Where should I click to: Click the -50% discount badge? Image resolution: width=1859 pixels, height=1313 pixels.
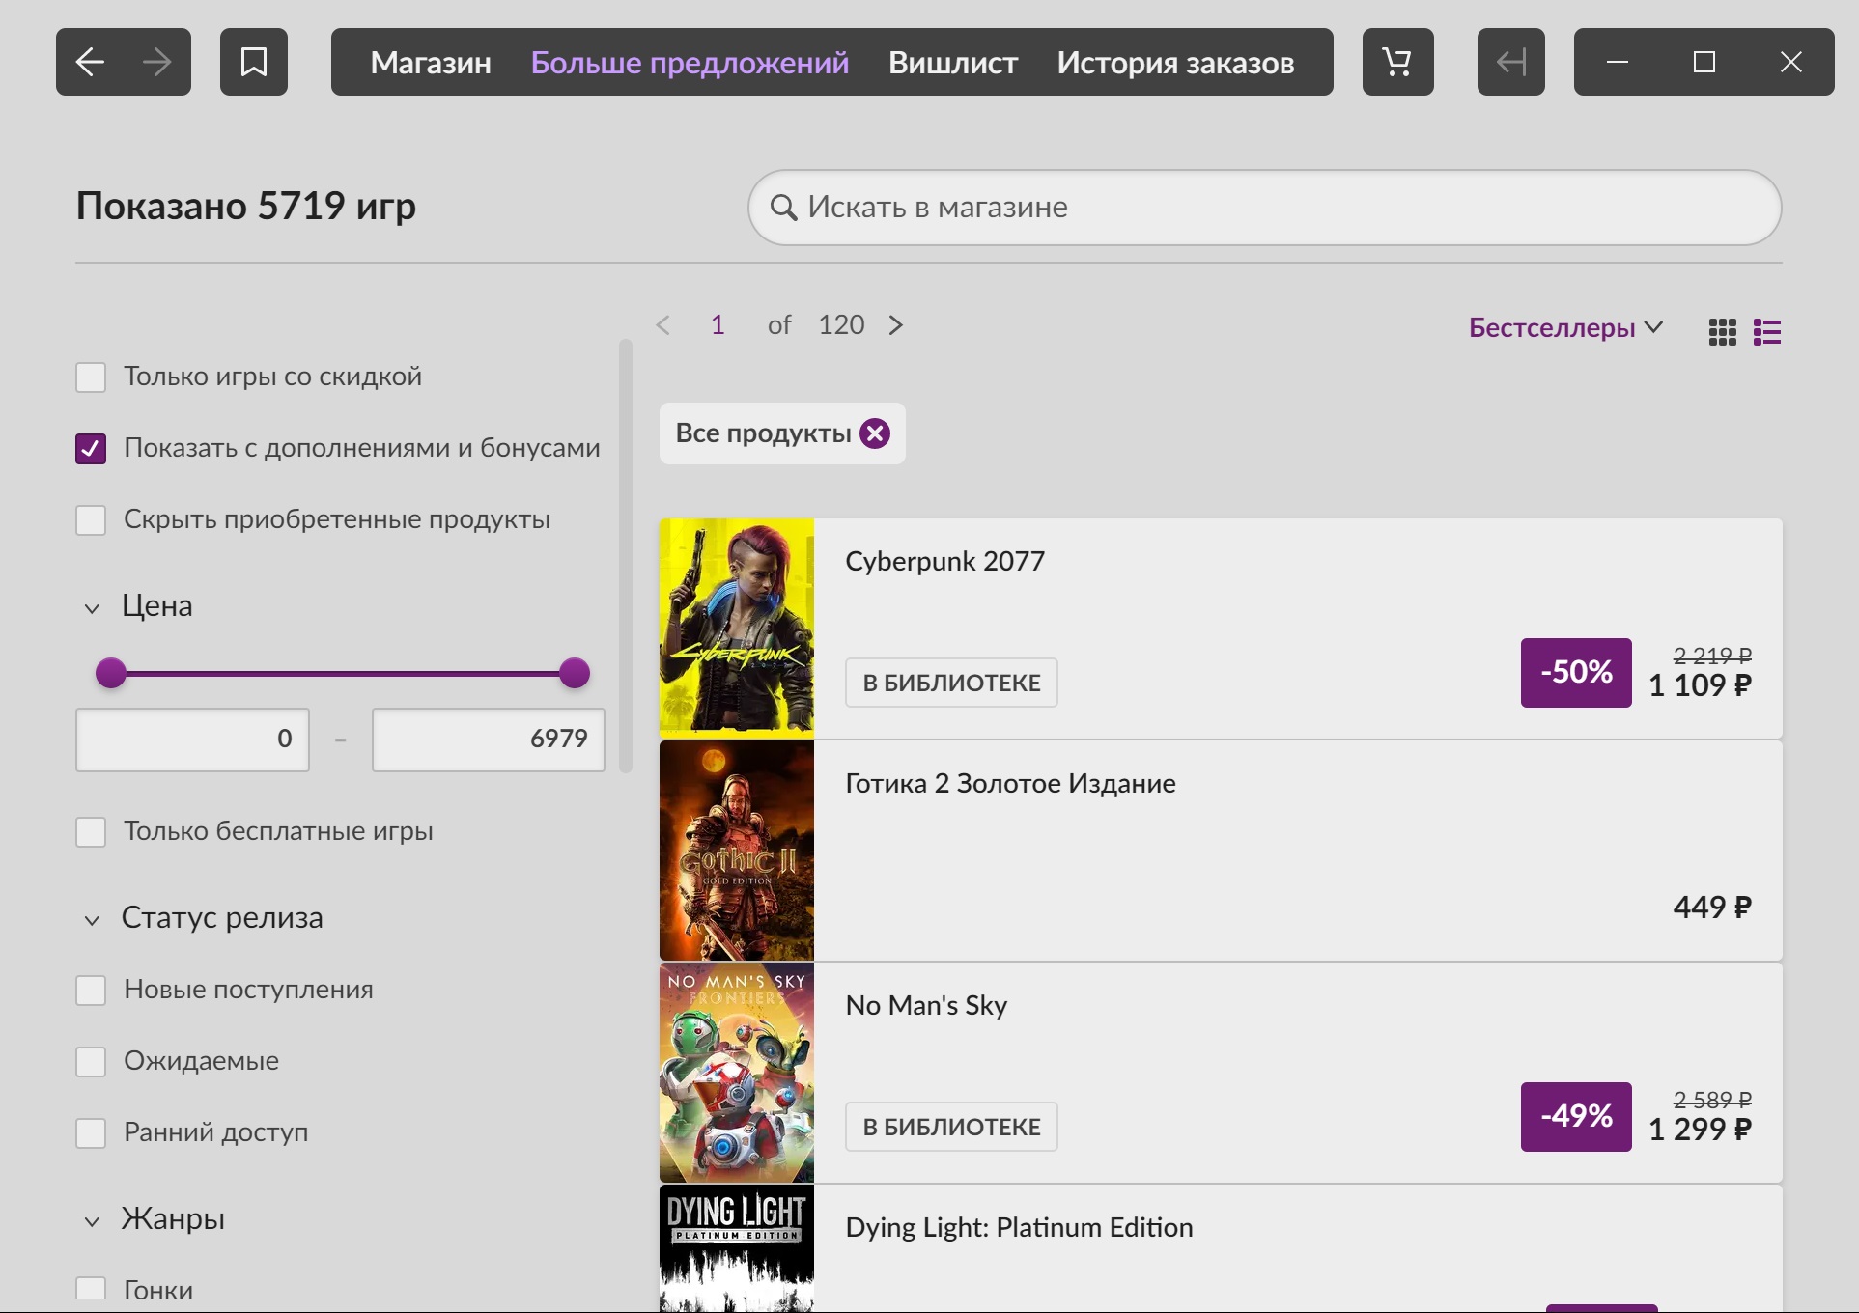point(1576,673)
